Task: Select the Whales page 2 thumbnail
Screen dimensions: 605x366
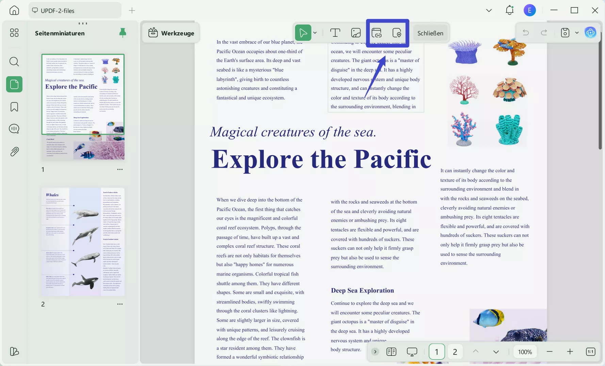Action: (83, 242)
